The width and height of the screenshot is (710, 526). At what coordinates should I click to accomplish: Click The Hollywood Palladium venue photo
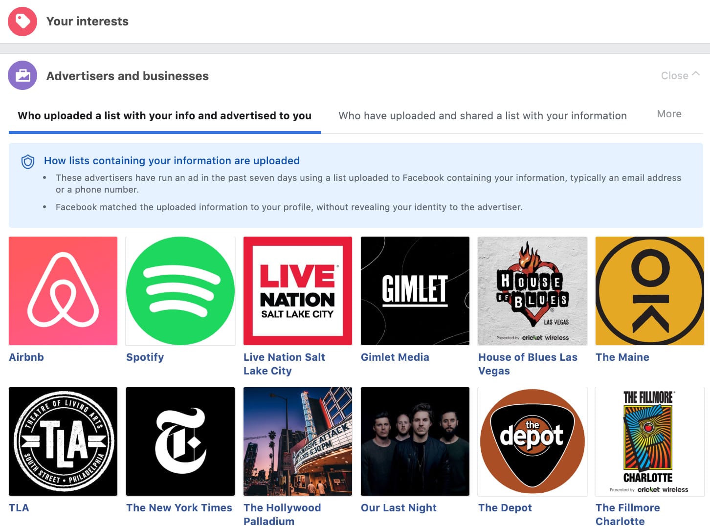click(298, 441)
